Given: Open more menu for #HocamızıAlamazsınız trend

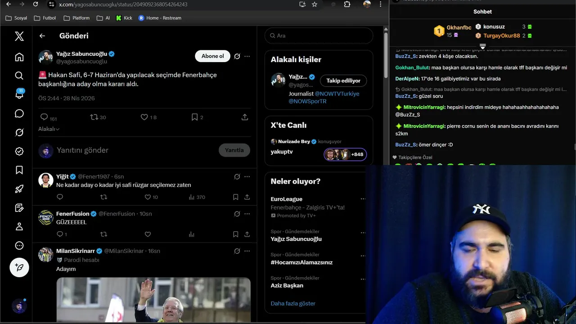Looking at the screenshot, I should coord(363,256).
